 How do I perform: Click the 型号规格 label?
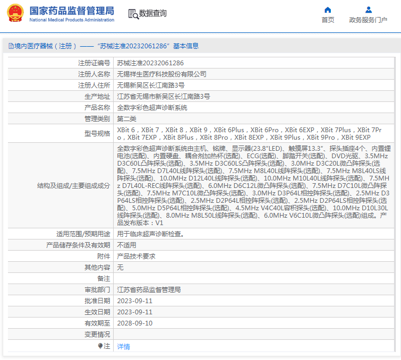point(97,133)
